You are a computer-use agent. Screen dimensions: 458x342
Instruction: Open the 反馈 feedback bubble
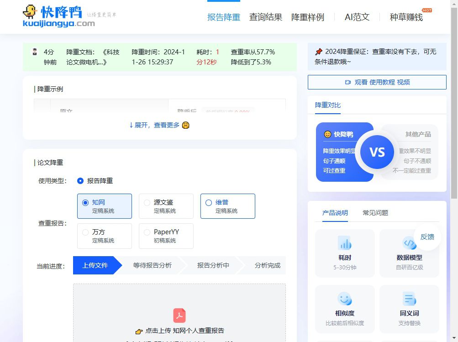[427, 237]
